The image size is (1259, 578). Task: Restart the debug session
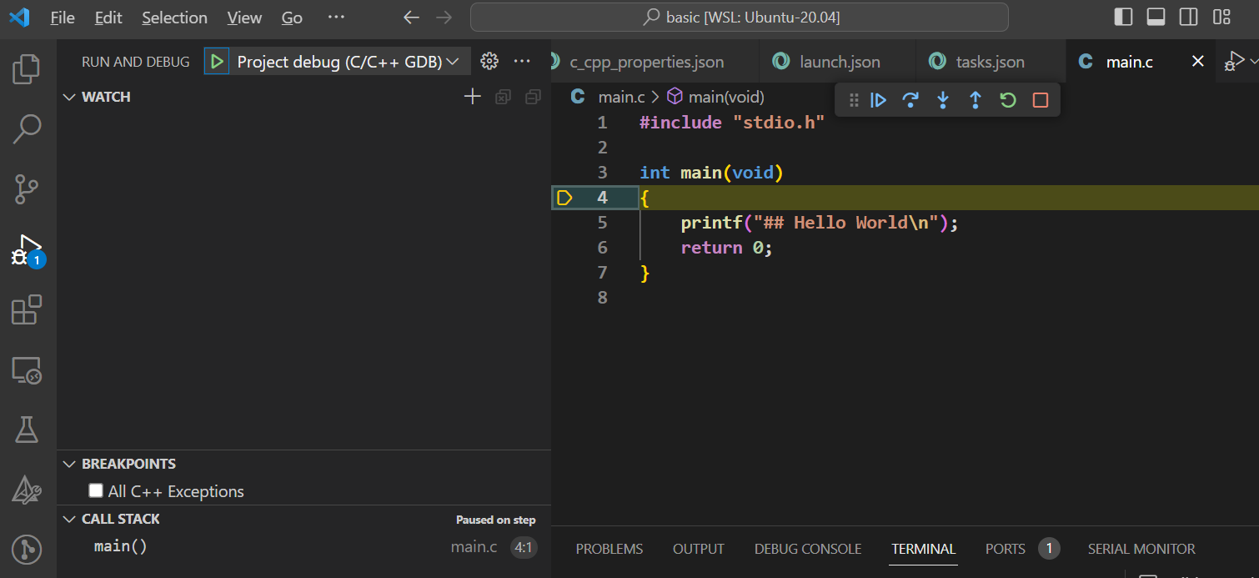(1008, 100)
